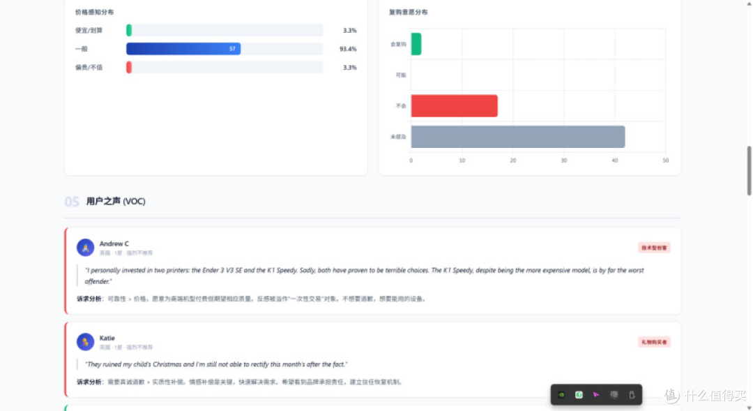Viewport: 753px width, 411px height.
Task: Click the name Katie
Action: click(x=107, y=338)
